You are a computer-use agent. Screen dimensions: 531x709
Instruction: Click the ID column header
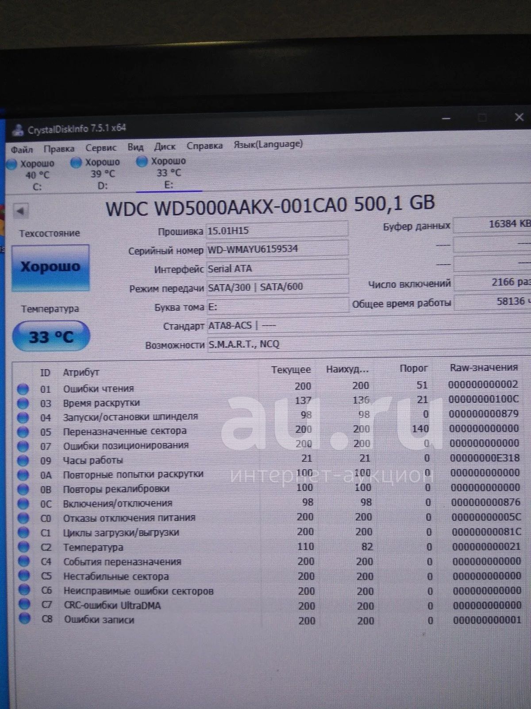(45, 373)
